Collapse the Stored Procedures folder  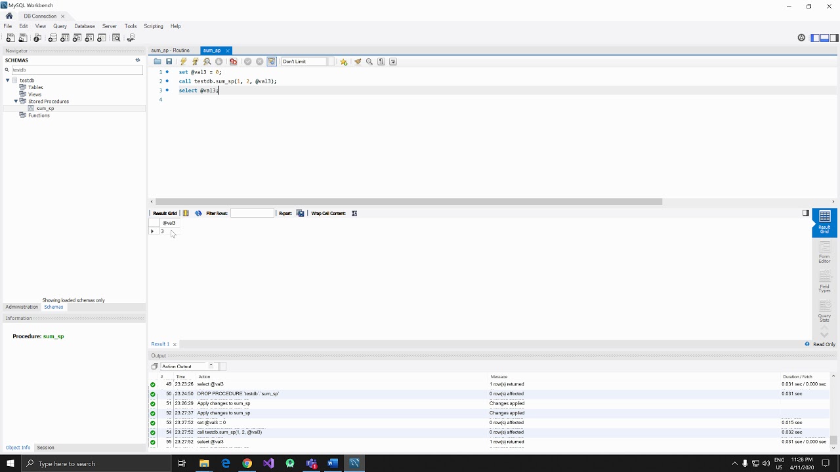(x=16, y=102)
